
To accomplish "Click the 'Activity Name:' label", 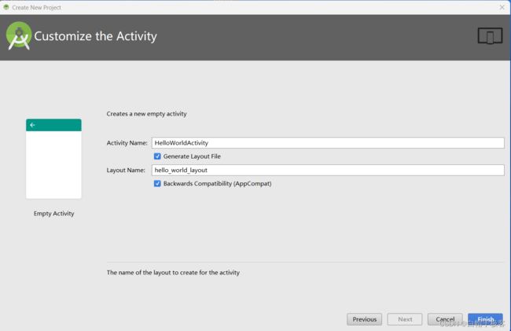I will pos(127,142).
